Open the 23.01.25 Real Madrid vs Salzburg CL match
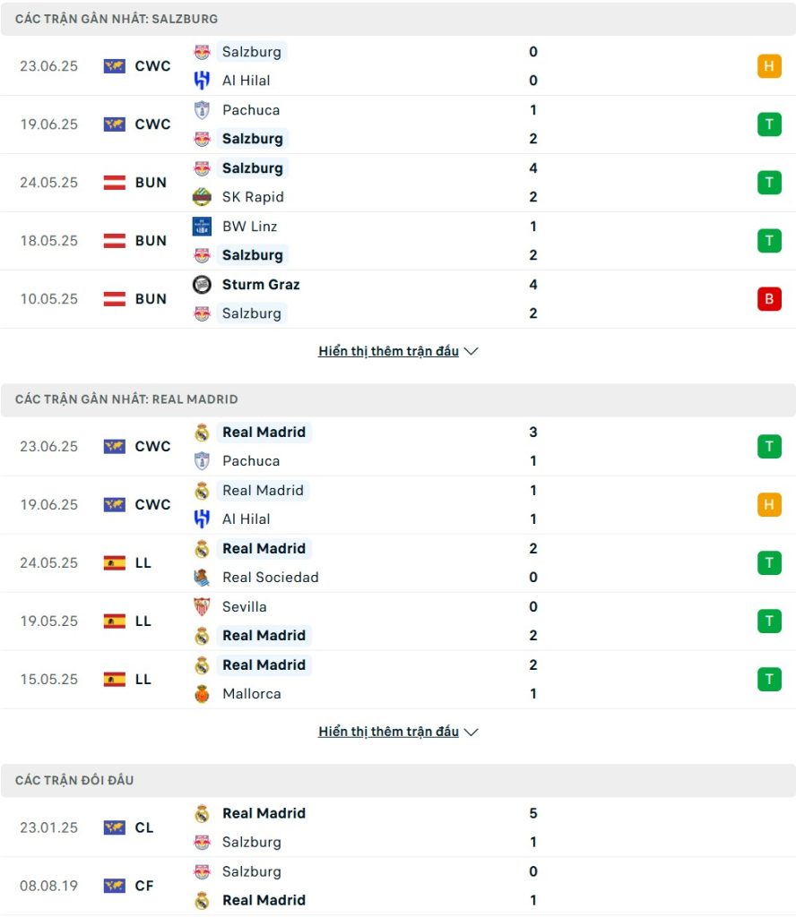The height and width of the screenshot is (917, 796). (398, 827)
